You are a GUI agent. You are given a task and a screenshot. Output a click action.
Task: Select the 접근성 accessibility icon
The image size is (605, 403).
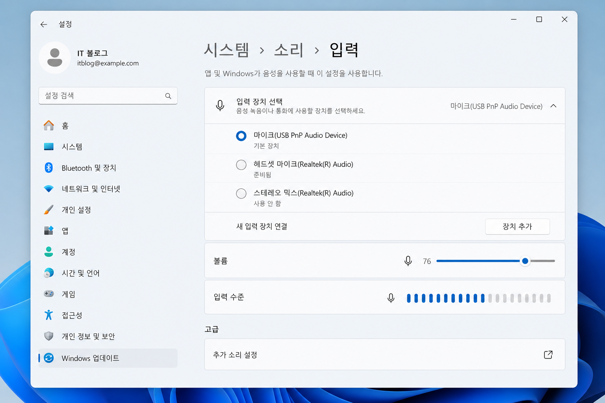[x=49, y=315]
